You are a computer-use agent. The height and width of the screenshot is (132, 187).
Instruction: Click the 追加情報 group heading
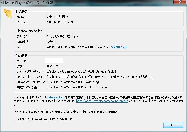(x=22, y=56)
